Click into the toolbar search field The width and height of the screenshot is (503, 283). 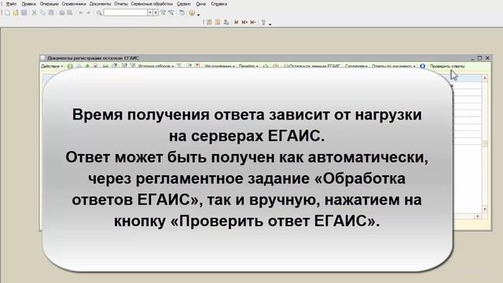coord(126,13)
